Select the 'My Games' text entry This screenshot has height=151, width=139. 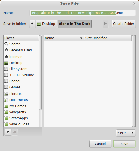click(18, 106)
